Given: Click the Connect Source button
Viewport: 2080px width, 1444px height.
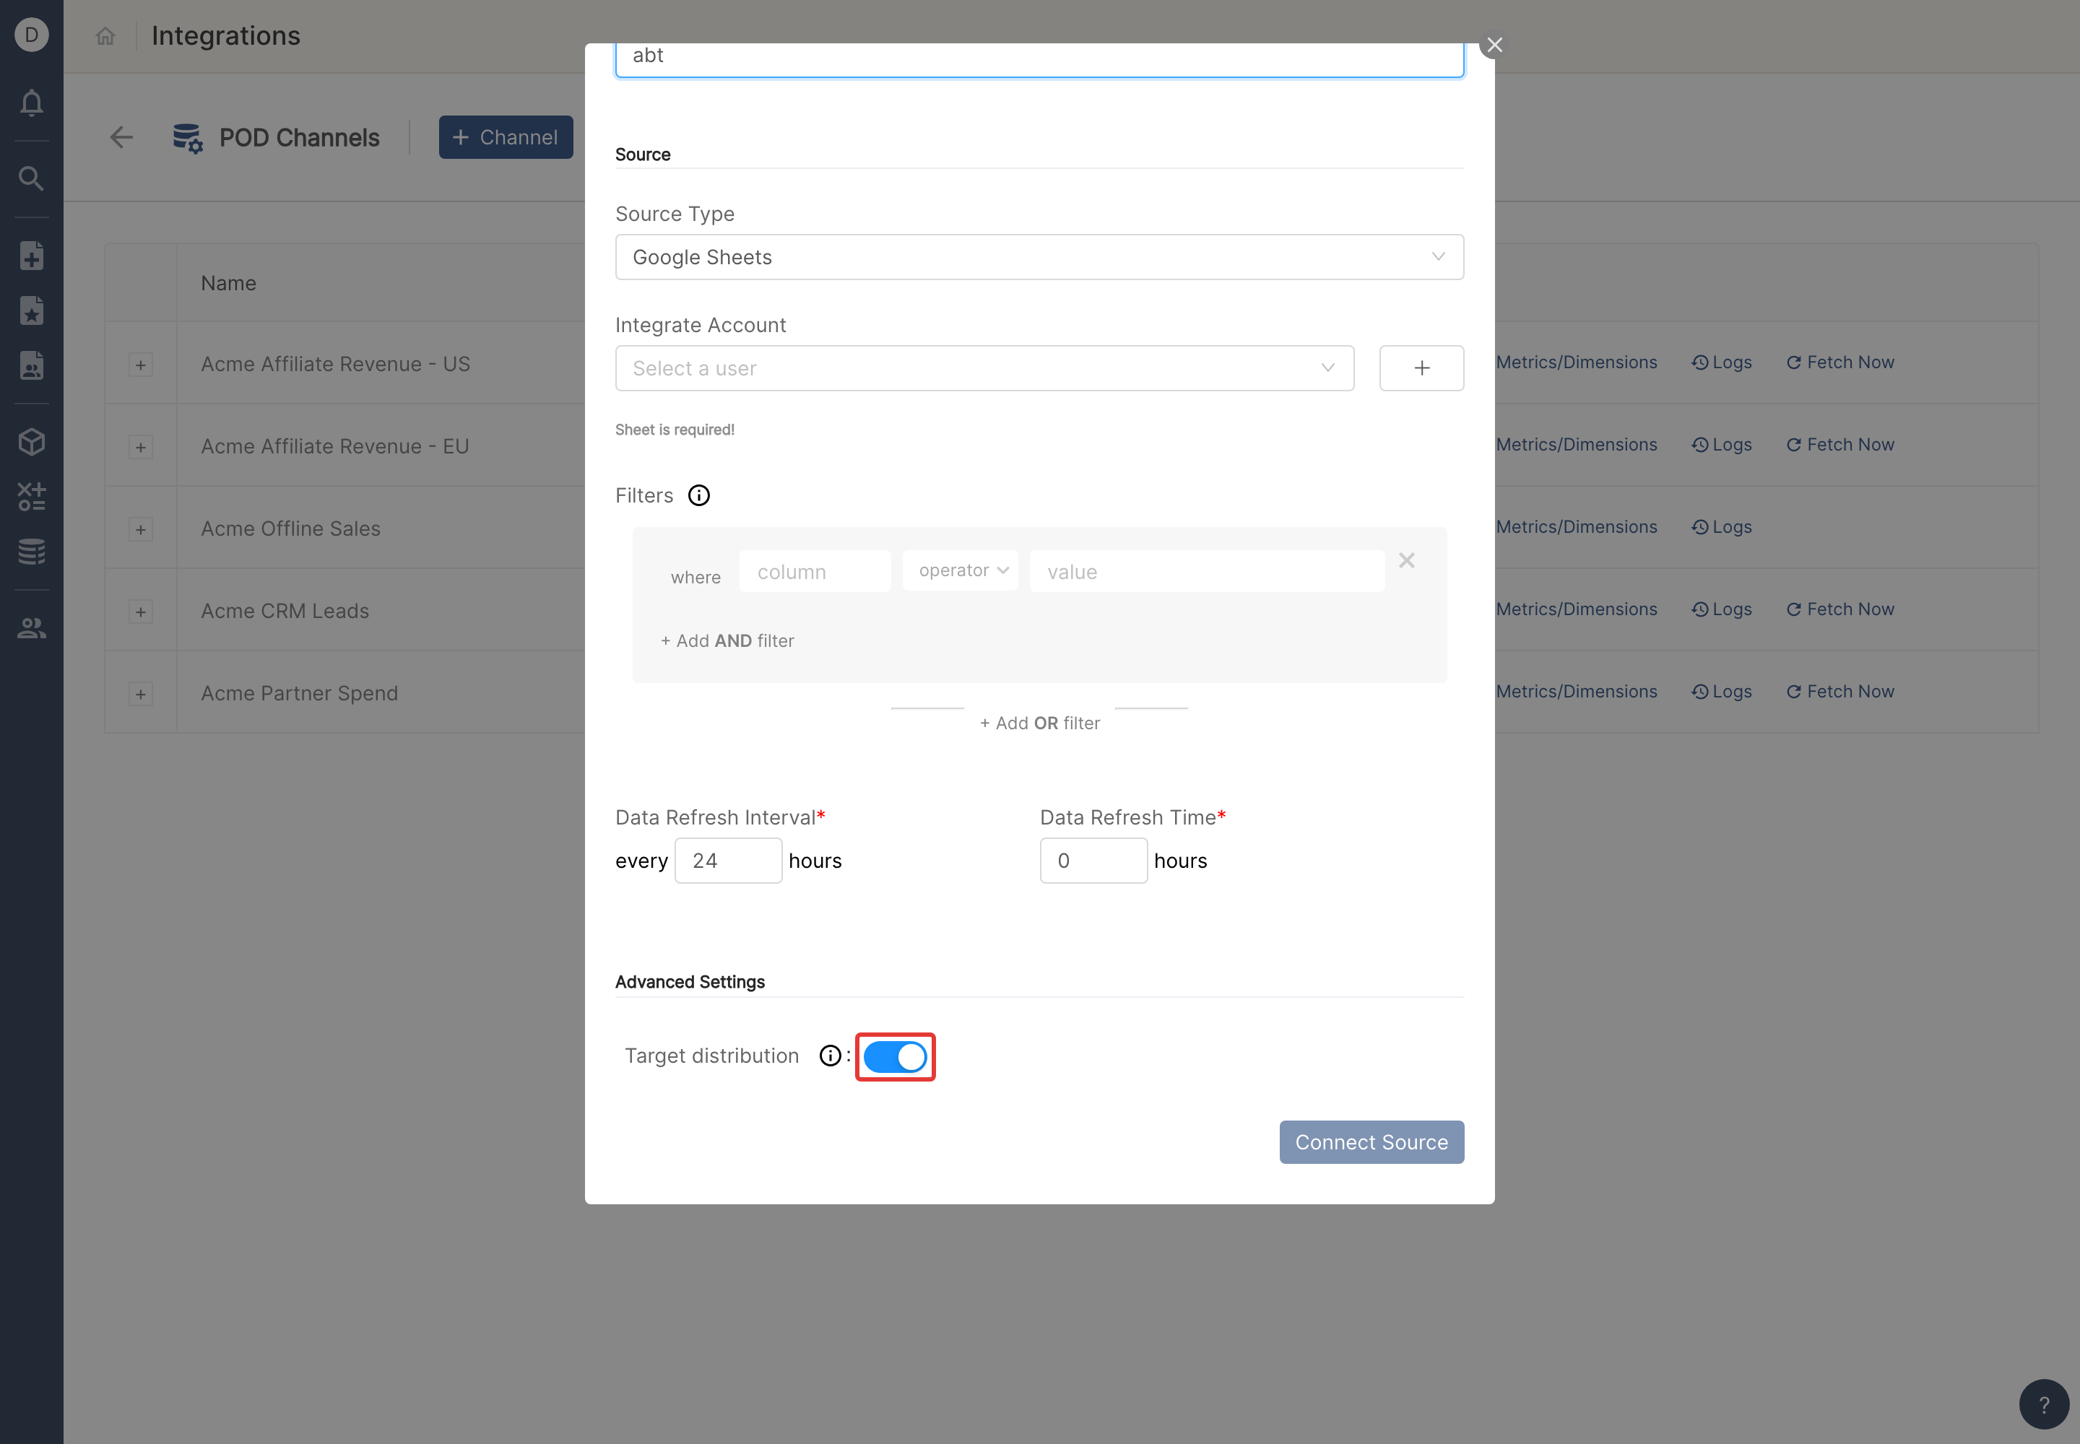Looking at the screenshot, I should pyautogui.click(x=1371, y=1141).
